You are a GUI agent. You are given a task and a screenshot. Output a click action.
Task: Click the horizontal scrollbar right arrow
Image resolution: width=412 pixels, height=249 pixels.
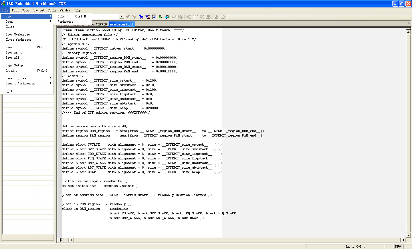404,240
